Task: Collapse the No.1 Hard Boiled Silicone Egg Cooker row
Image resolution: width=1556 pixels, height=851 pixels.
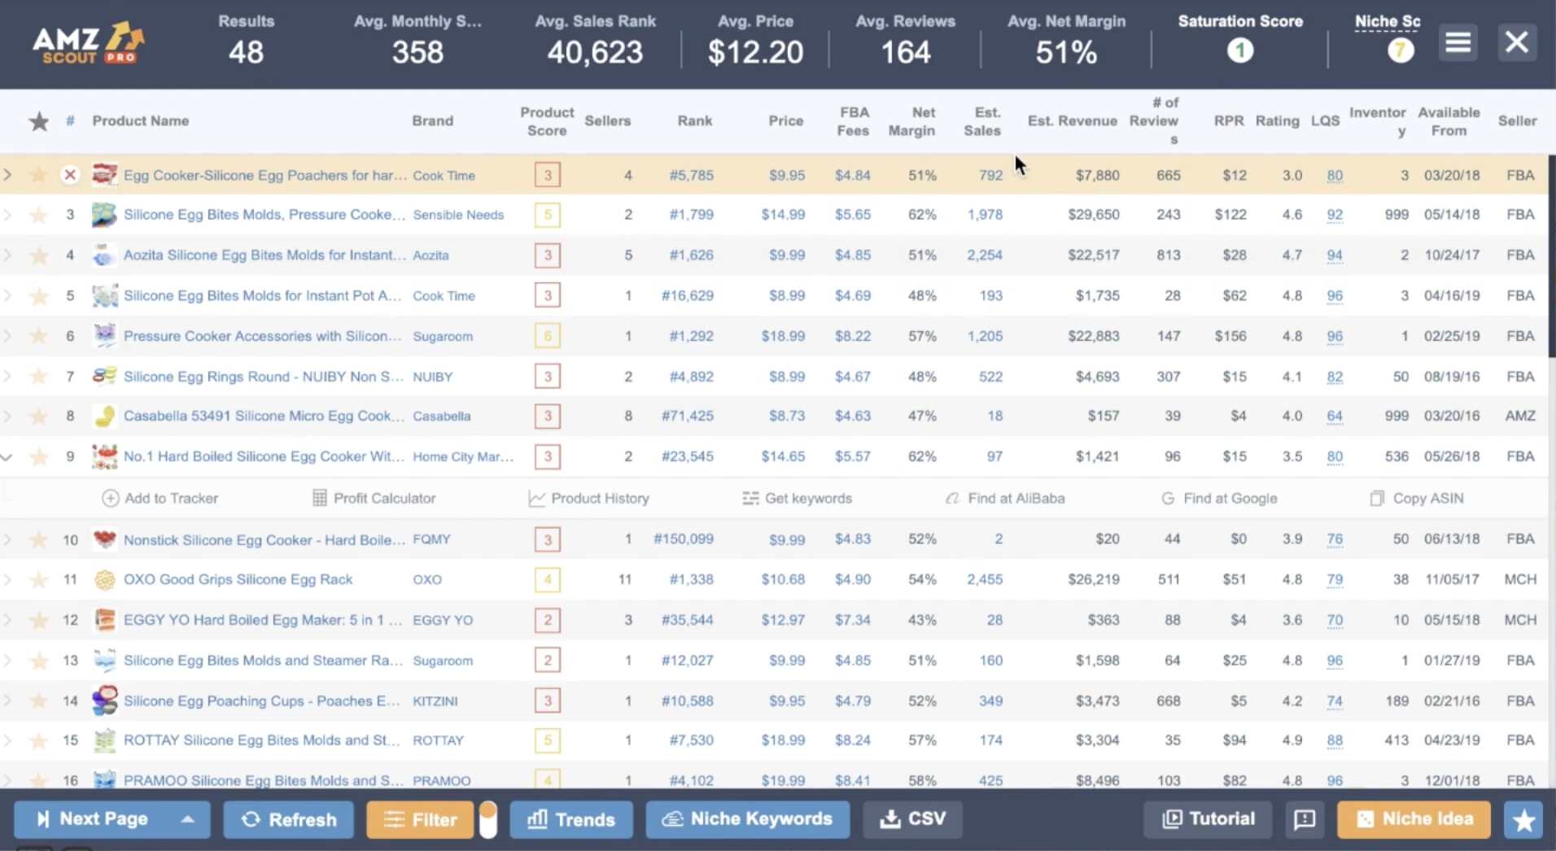Action: tap(7, 457)
